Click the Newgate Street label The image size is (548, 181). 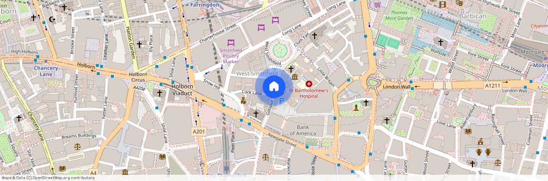tap(282, 140)
